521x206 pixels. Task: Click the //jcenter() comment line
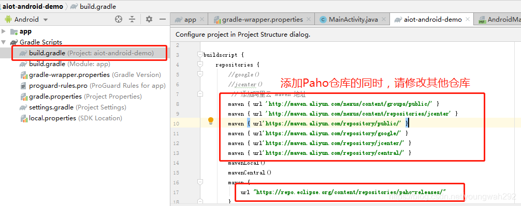(x=245, y=84)
